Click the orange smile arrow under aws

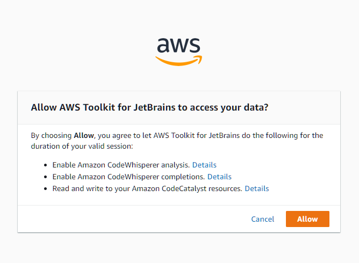click(178, 61)
